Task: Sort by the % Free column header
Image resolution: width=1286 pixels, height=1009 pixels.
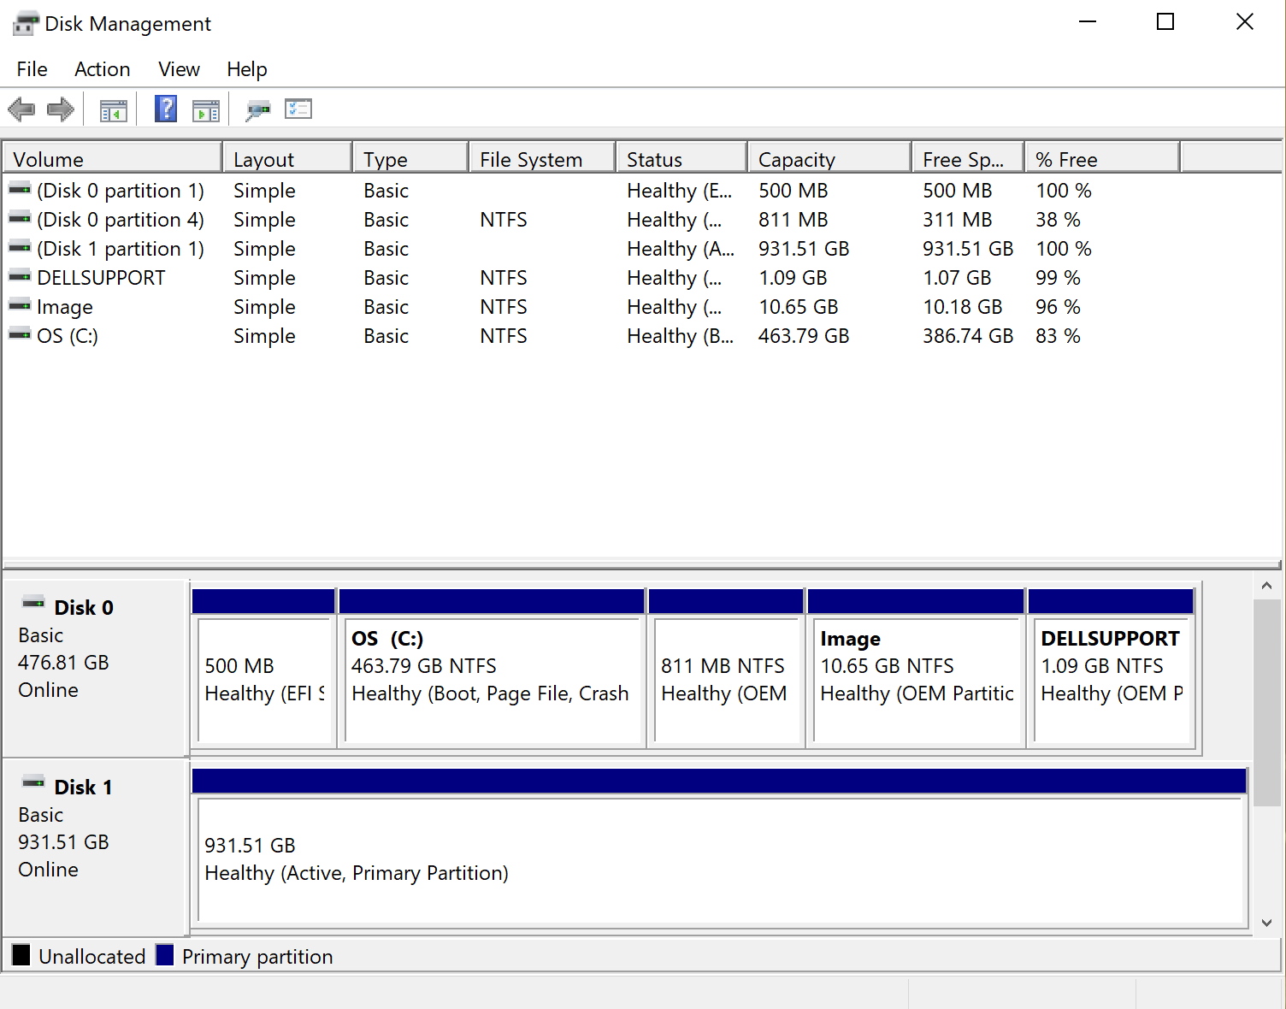Action: click(x=1102, y=159)
